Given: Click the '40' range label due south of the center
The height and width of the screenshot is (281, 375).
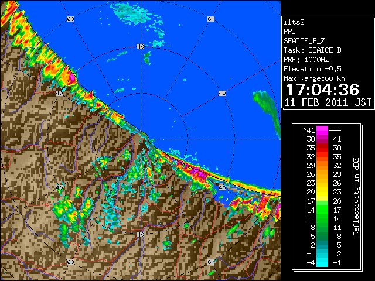Looking at the screenshot, I should 141,234.
